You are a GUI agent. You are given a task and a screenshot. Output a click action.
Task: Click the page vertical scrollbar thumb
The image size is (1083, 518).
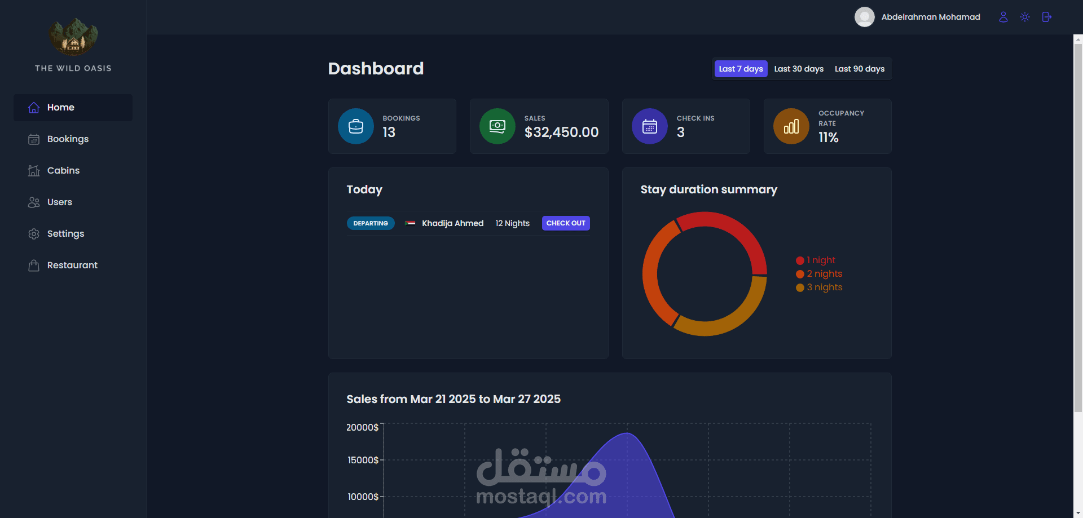pyautogui.click(x=1078, y=228)
